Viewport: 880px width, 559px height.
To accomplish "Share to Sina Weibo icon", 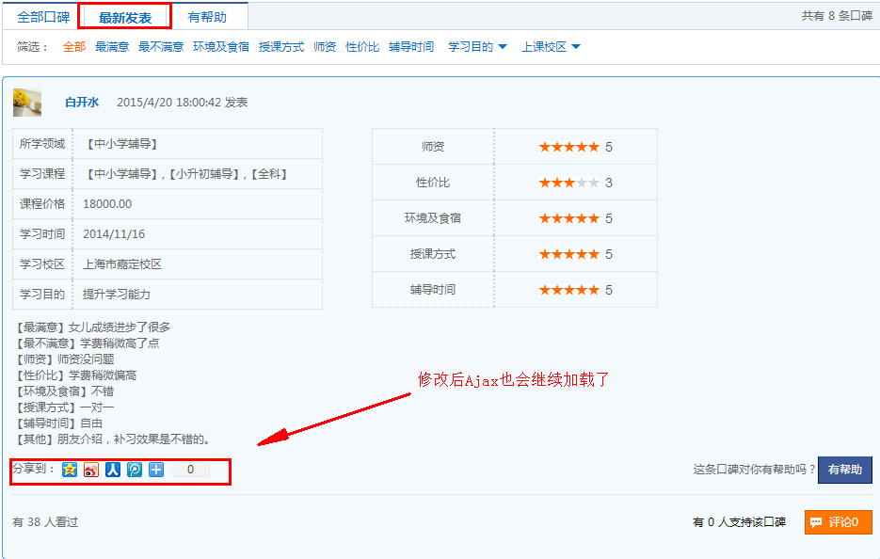I will coord(91,470).
